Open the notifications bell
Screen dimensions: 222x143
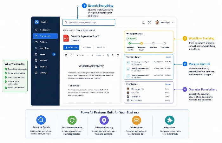(143, 23)
